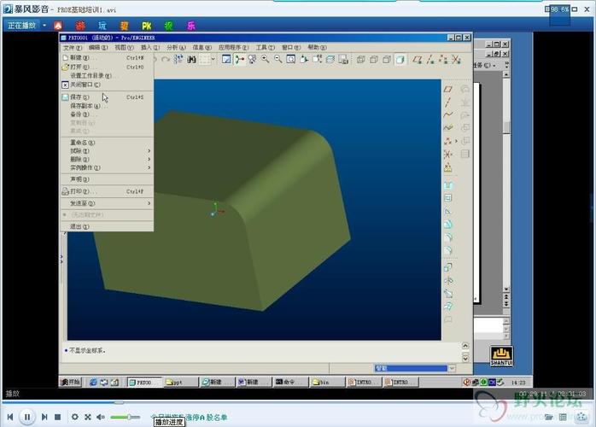Expand the 正在播放 dropdown arrow
596x427 pixels.
[44, 26]
